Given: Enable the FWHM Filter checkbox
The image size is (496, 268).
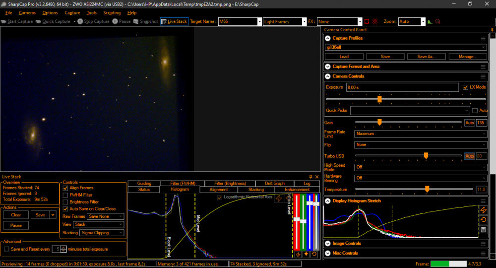Looking at the screenshot, I should pyautogui.click(x=65, y=195).
